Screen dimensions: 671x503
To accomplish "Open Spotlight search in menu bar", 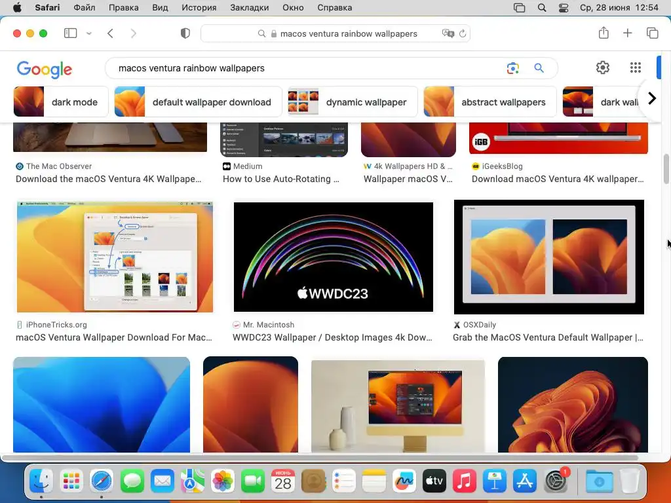I will (x=542, y=8).
